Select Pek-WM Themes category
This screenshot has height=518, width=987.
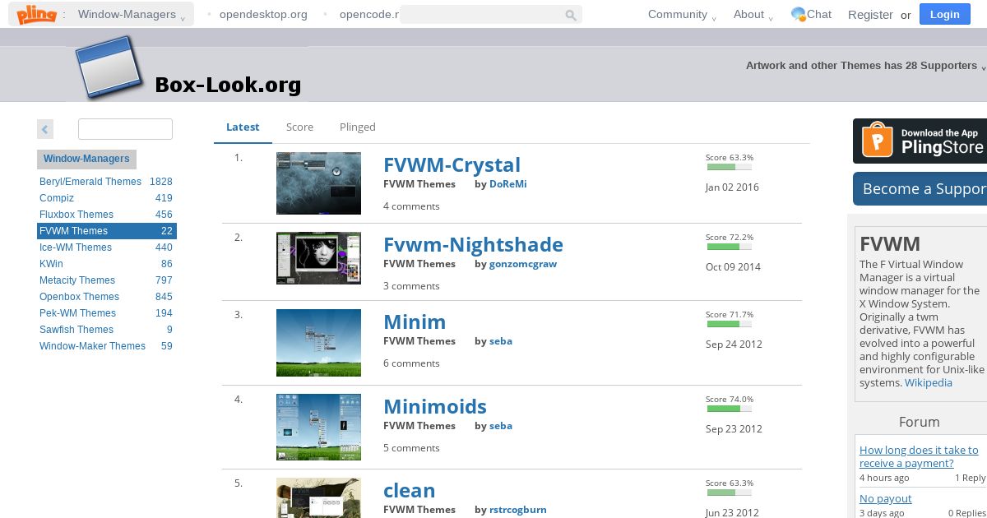pyautogui.click(x=106, y=313)
